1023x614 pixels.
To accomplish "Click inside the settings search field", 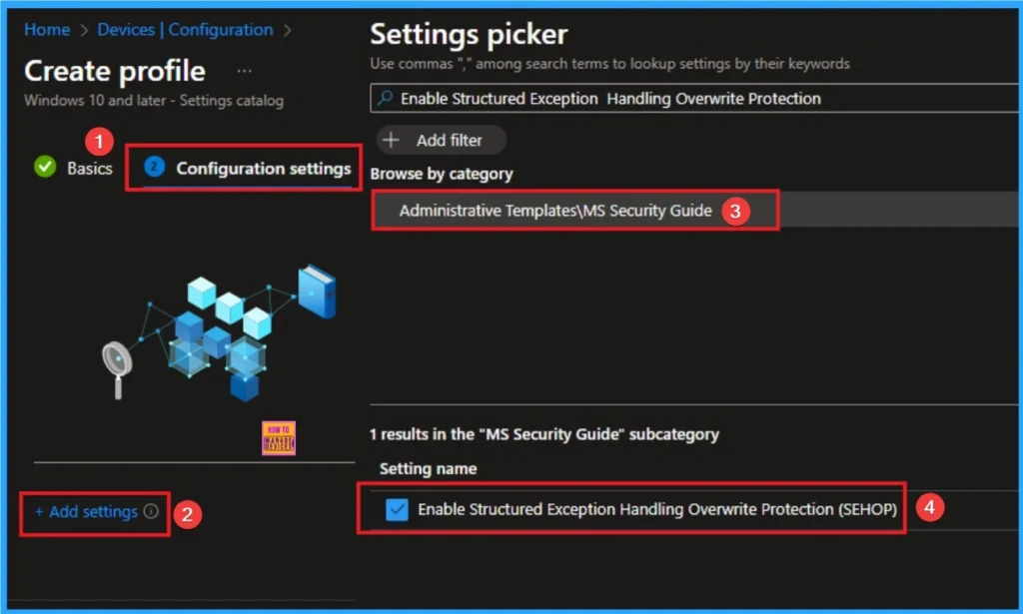I will (x=649, y=99).
